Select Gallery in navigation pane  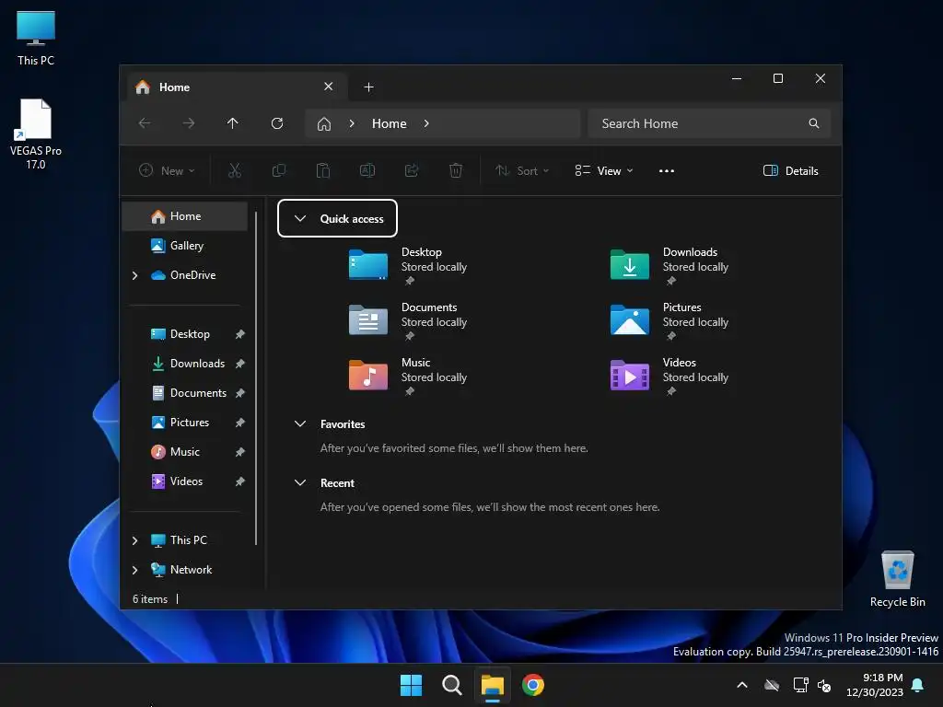coord(184,246)
